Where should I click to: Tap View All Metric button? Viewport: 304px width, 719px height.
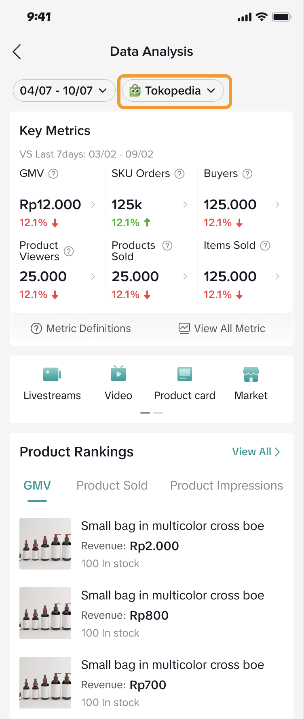pyautogui.click(x=222, y=328)
